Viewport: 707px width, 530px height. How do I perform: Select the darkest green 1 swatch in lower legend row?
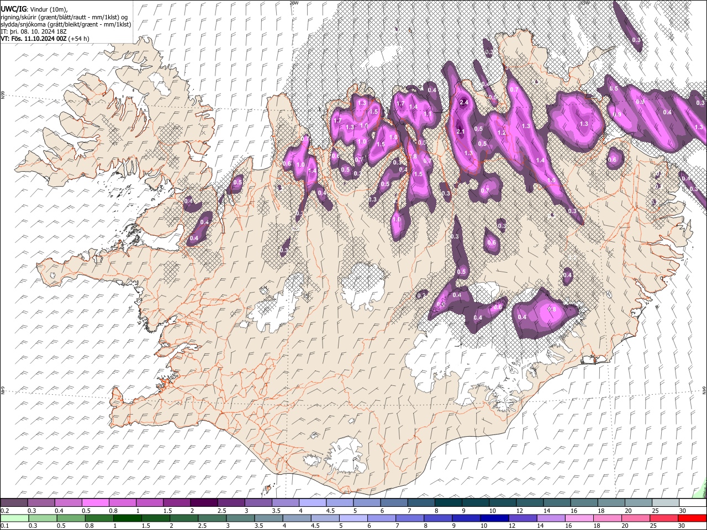[127, 518]
